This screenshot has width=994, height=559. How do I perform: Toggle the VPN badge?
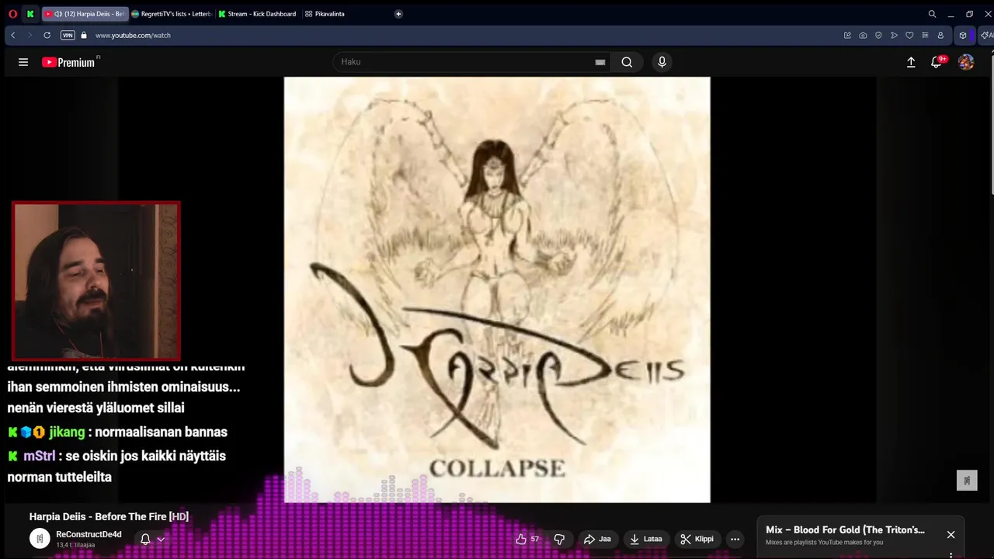point(68,35)
